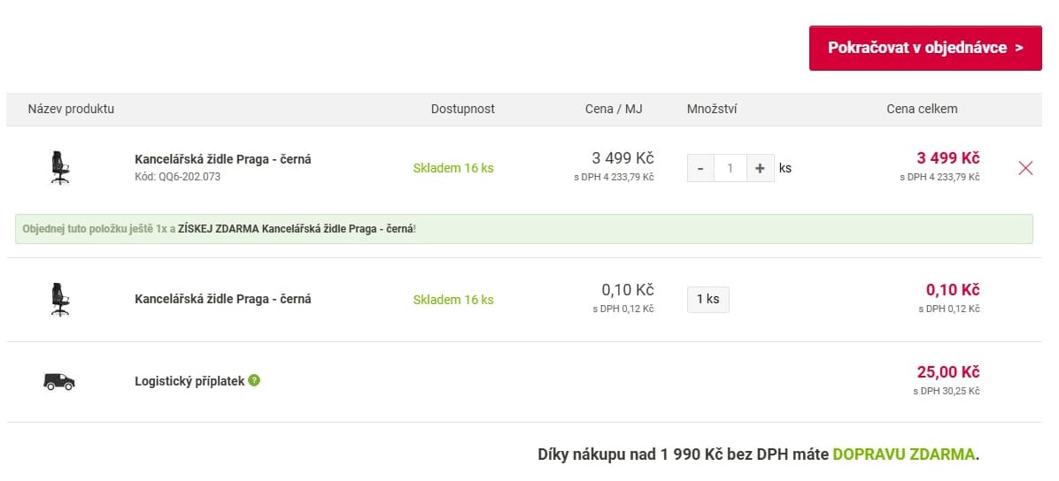Viewport: 1059px width, 481px height.
Task: Focus the quantity input field showing 1
Action: [730, 168]
